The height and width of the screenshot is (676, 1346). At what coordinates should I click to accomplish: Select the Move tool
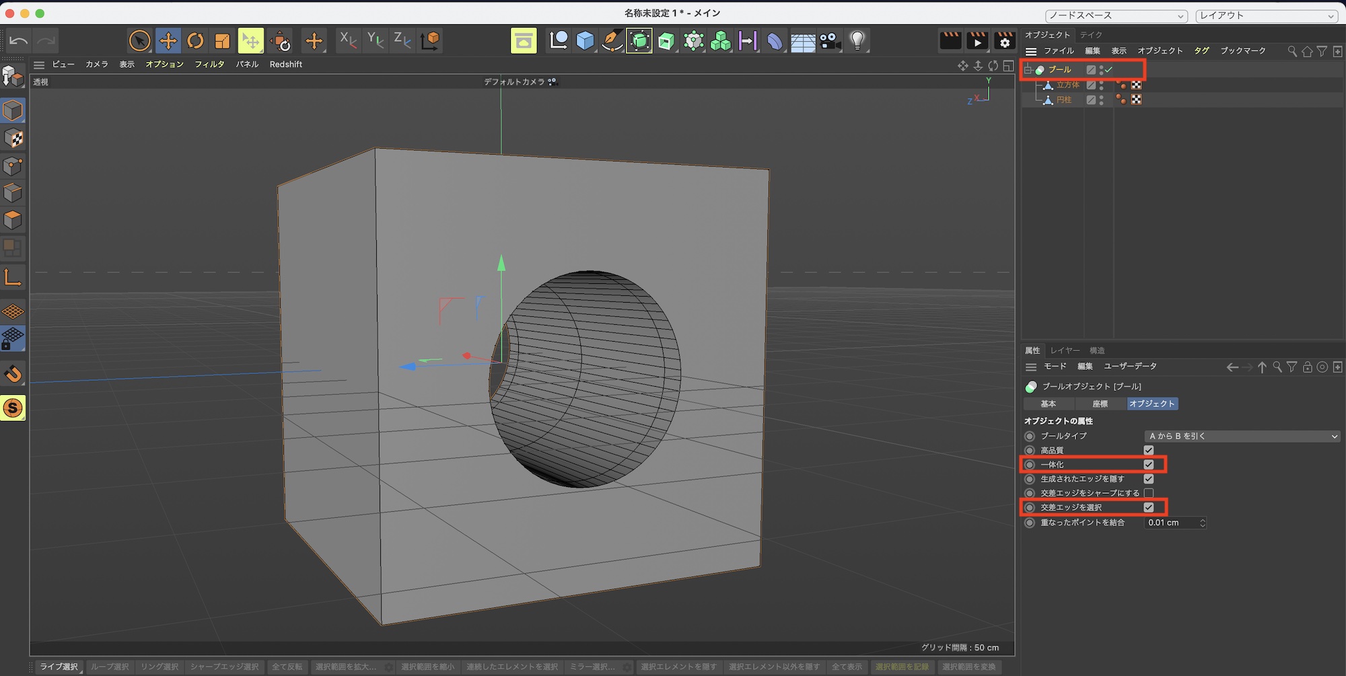tap(168, 41)
